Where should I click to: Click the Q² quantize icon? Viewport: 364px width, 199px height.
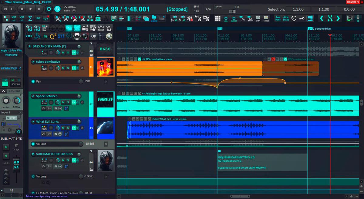[x=53, y=36]
